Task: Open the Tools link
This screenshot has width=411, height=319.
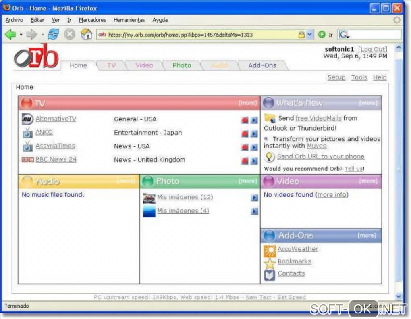Action: click(359, 77)
